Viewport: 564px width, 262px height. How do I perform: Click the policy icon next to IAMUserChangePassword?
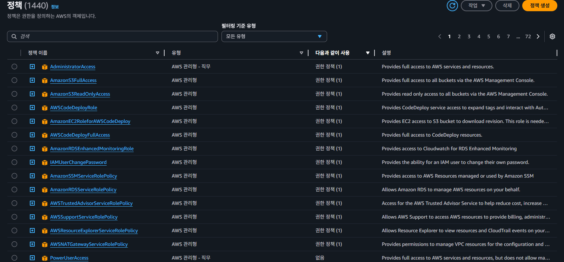tap(45, 163)
